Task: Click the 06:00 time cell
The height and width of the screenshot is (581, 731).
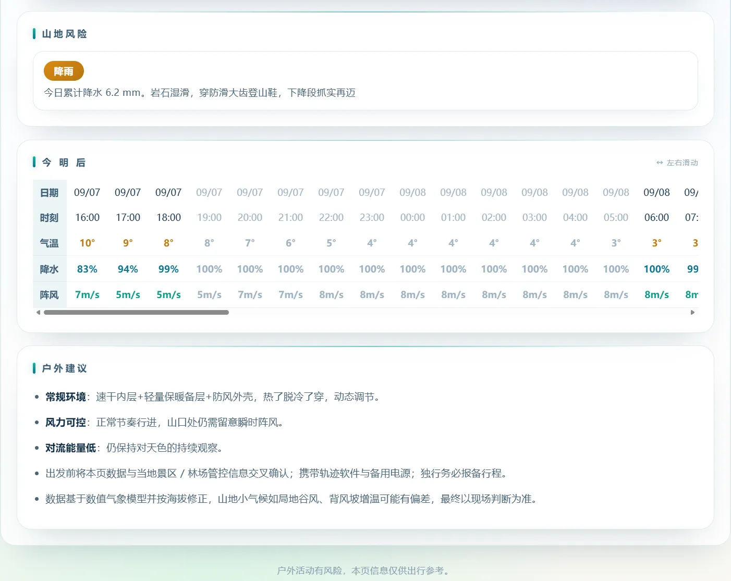Action: 656,218
